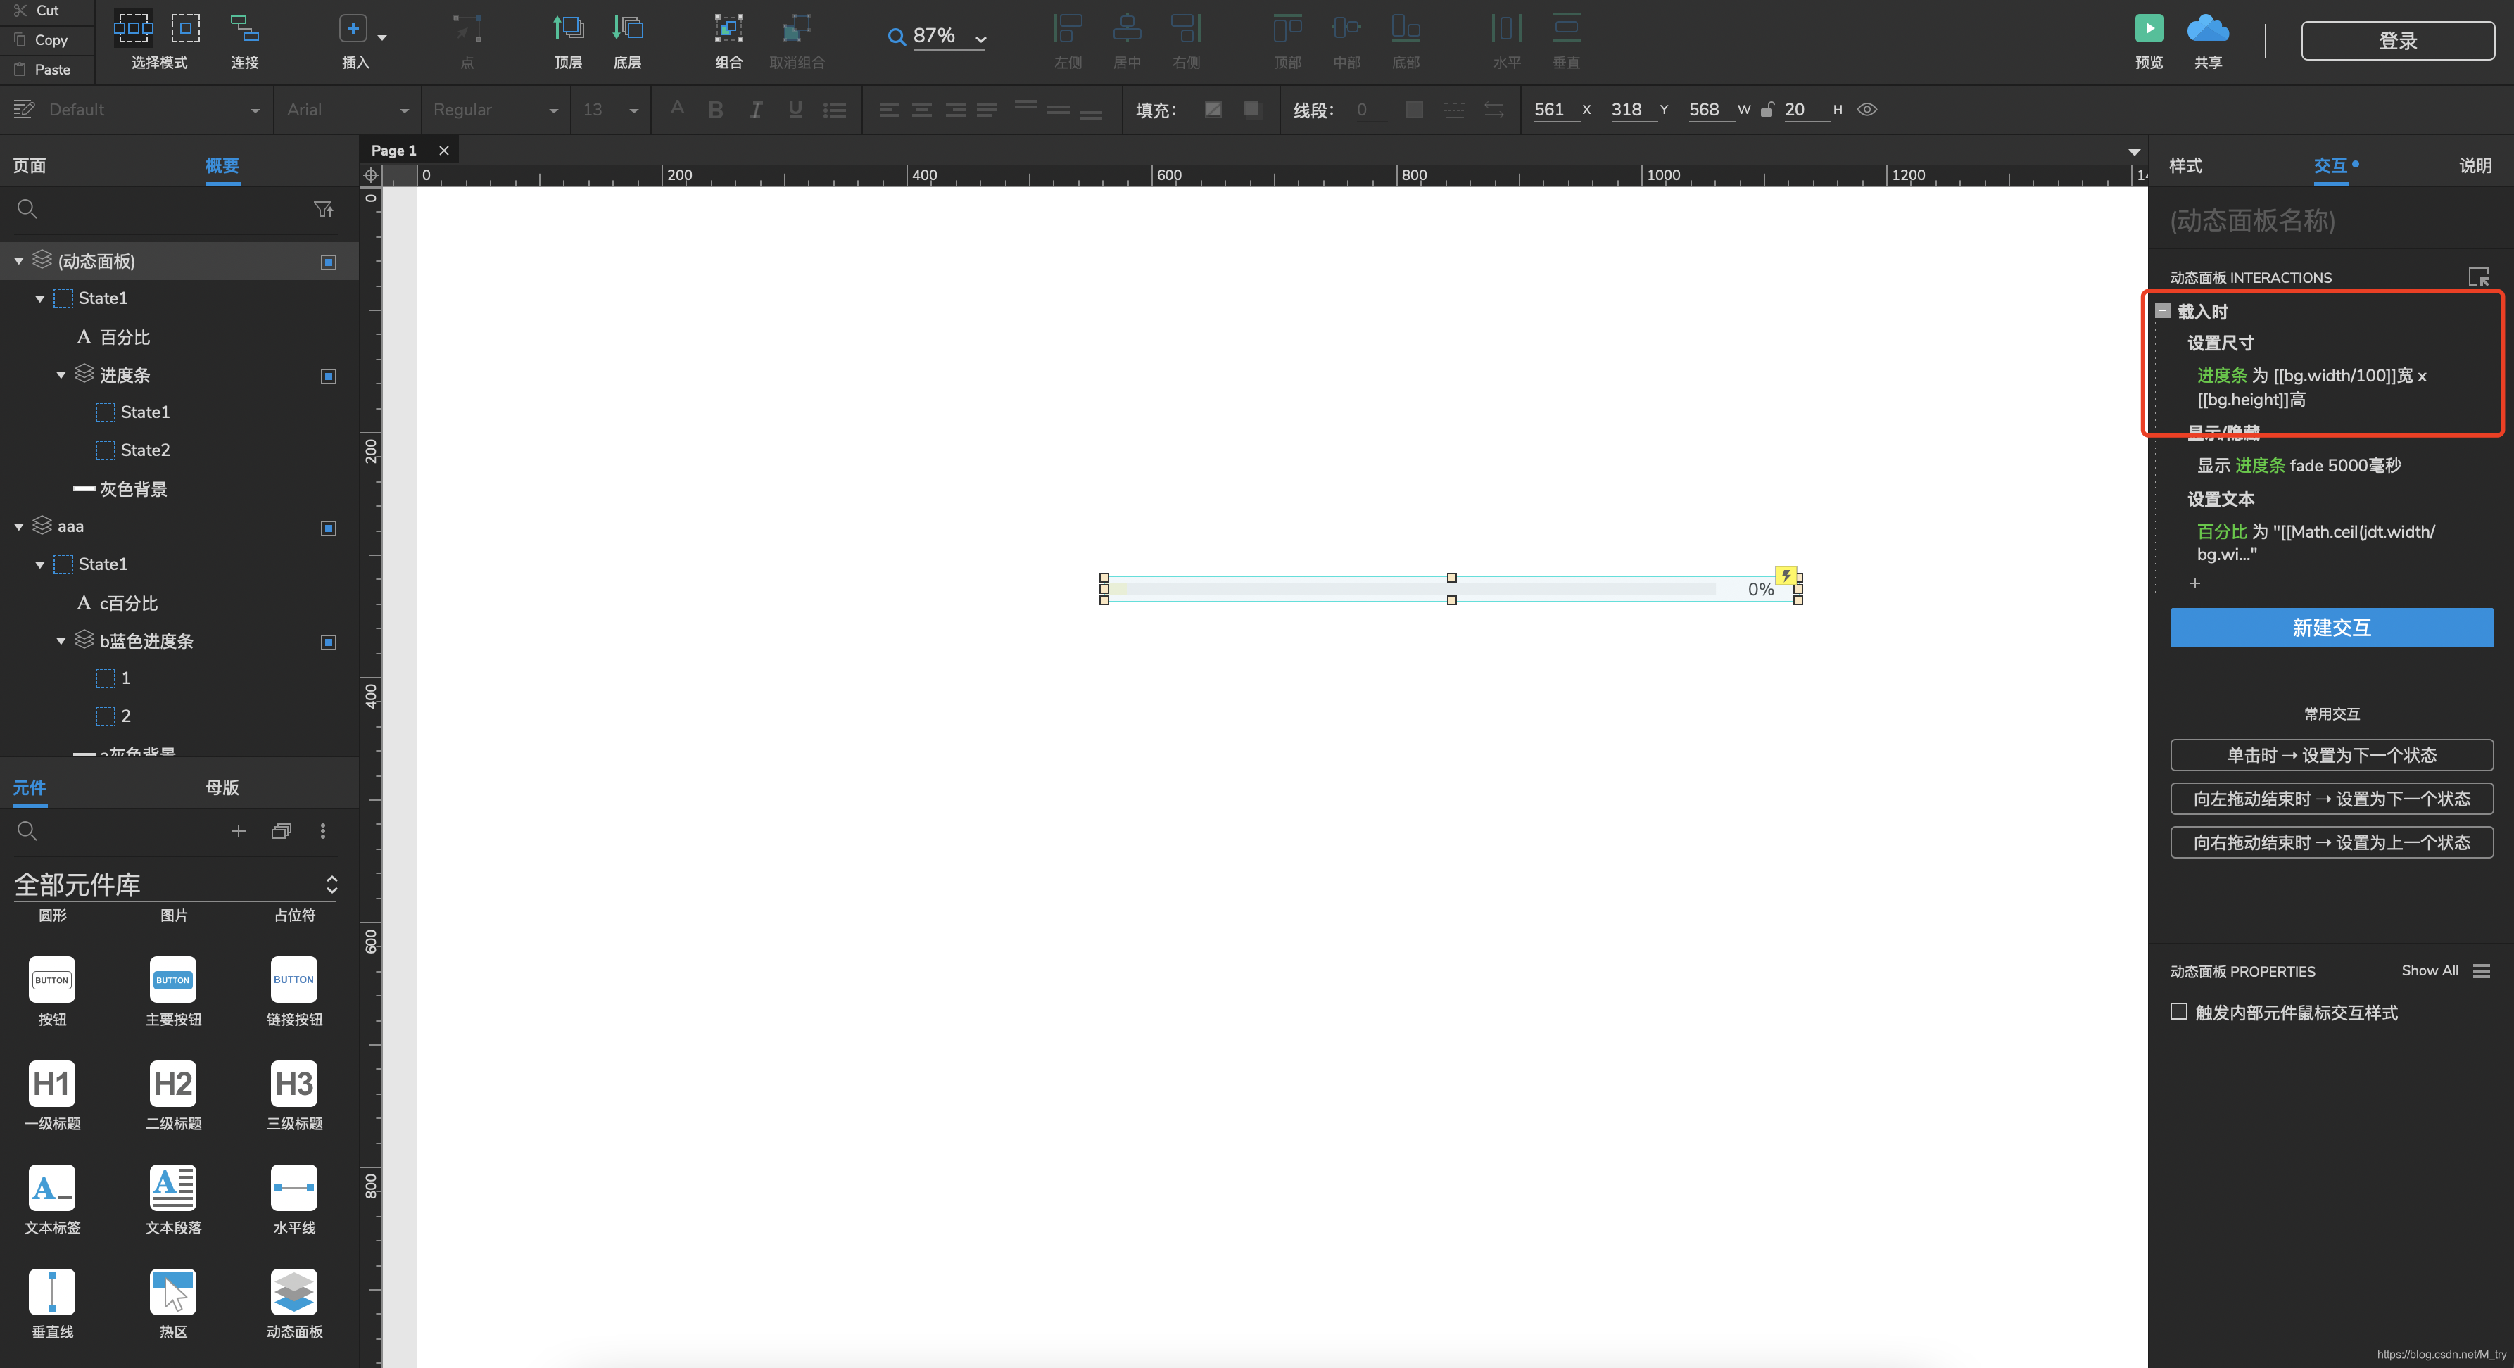Align widgets with 左侧 icon
Screen dimensions: 2514x1368
coord(1068,28)
